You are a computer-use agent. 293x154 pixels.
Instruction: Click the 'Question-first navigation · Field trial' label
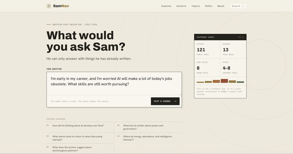(x=75, y=24)
